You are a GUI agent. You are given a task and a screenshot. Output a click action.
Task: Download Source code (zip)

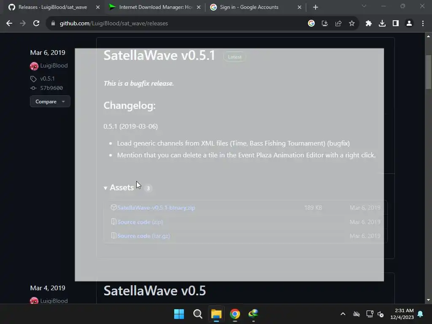coord(140,222)
